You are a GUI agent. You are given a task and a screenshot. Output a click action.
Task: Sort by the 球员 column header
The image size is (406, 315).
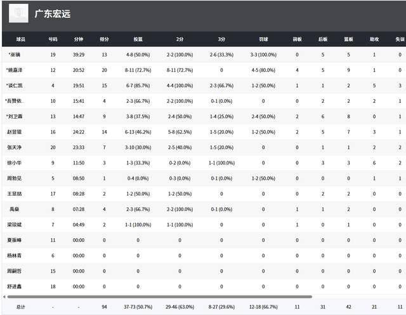(22, 39)
